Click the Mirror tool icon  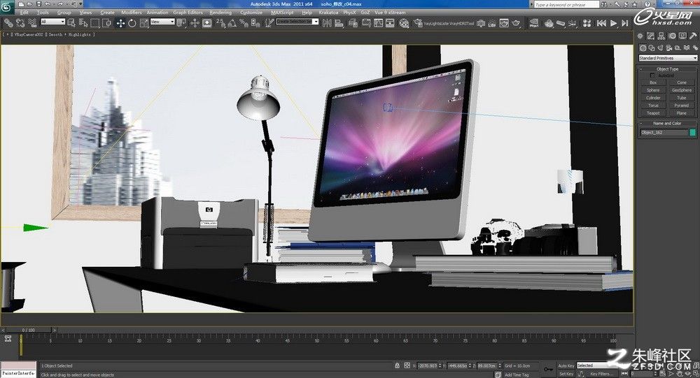point(327,22)
